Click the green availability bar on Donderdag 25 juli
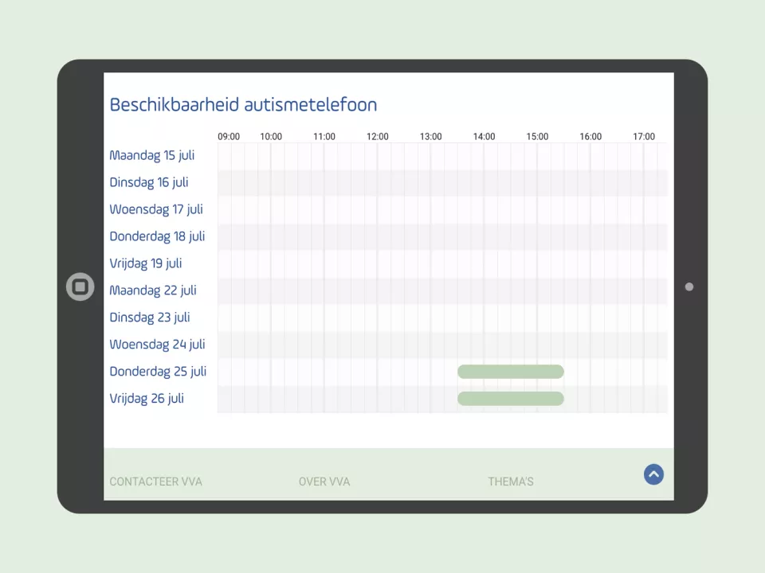 (x=511, y=372)
